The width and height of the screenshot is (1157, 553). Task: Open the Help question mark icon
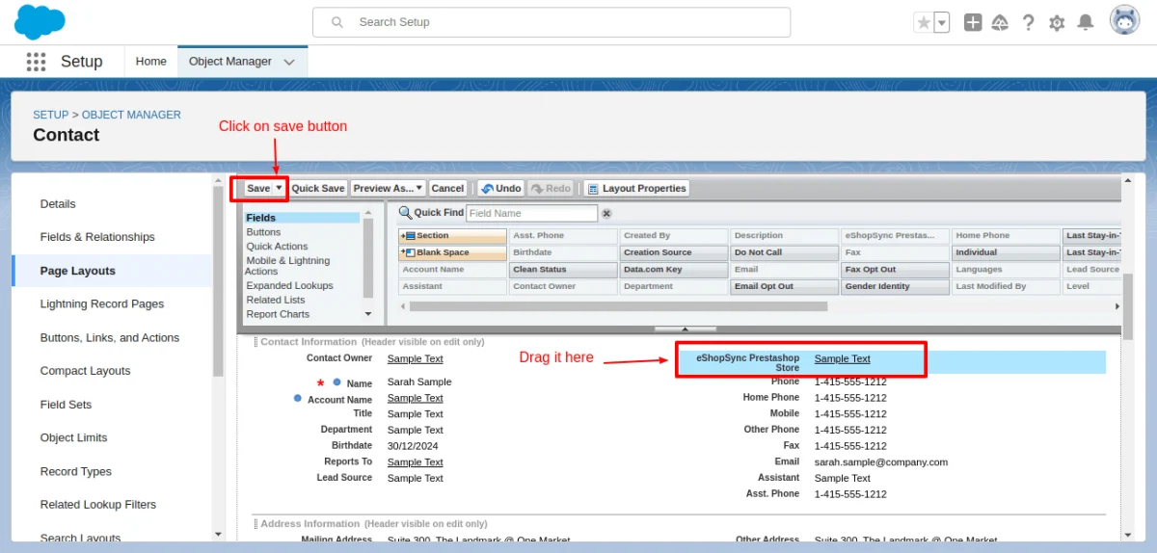1029,22
